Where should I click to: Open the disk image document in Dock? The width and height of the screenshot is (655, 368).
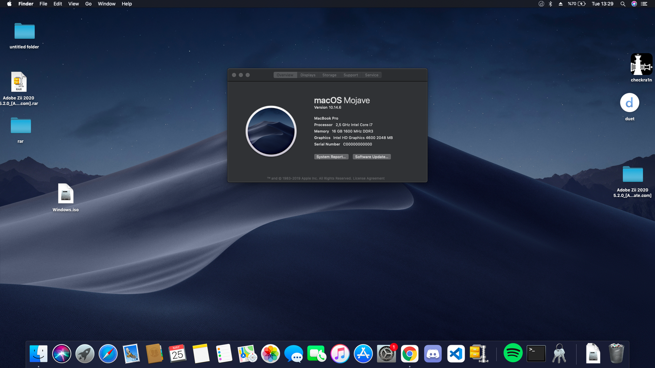pyautogui.click(x=593, y=353)
